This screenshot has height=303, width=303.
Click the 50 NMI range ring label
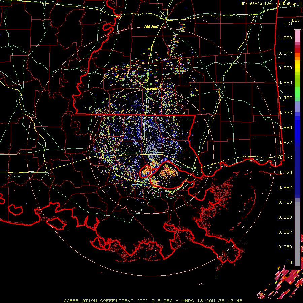coord(151,89)
